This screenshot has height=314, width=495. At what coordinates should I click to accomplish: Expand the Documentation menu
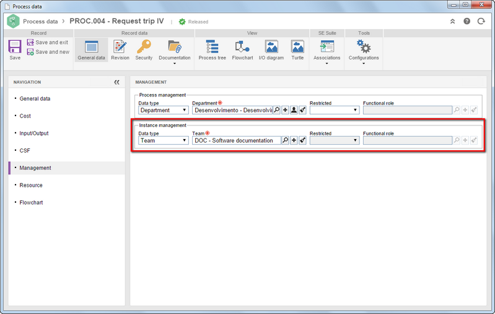175,52
